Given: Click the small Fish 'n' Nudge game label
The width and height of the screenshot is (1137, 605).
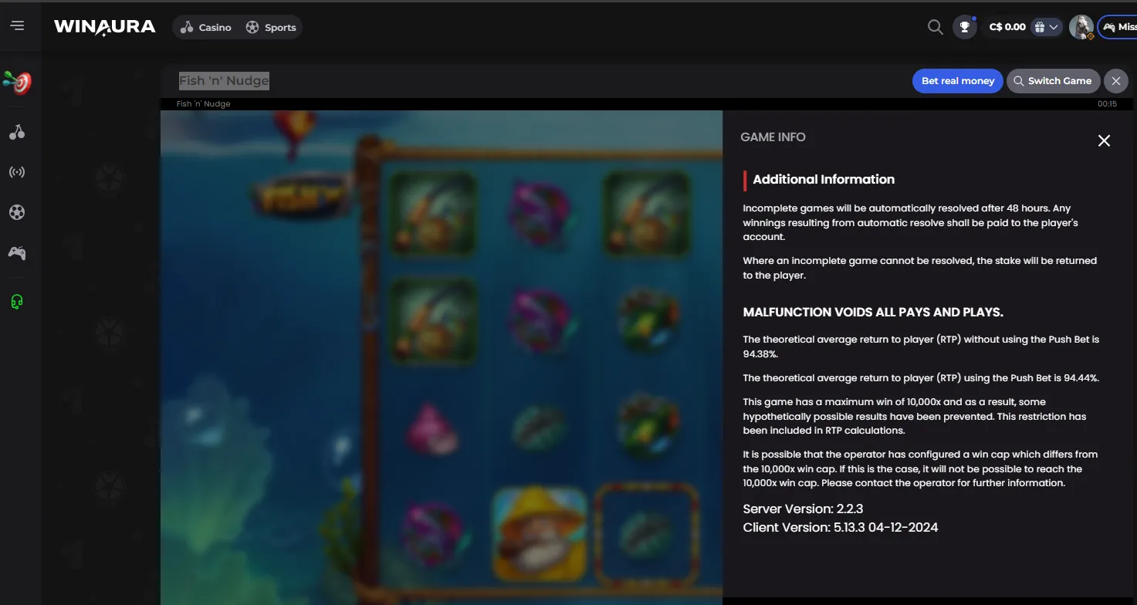Looking at the screenshot, I should click(204, 103).
